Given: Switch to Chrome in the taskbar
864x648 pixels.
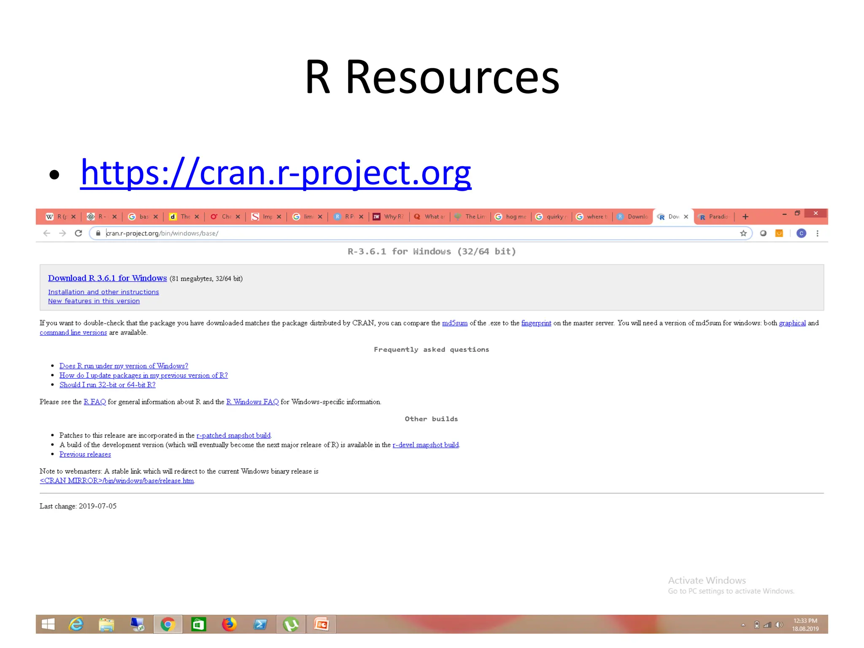Looking at the screenshot, I should (168, 624).
